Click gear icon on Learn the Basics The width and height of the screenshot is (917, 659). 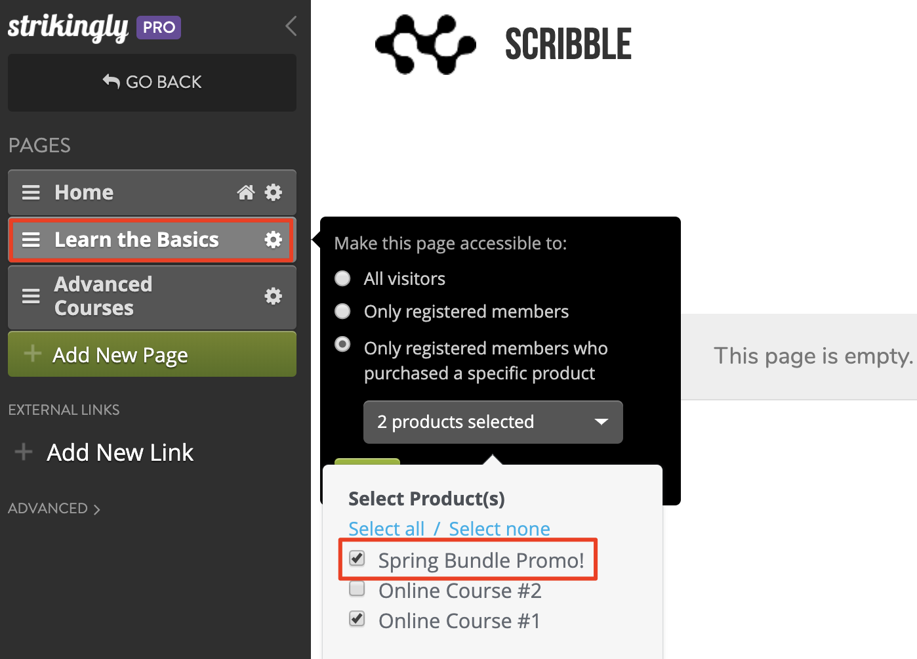pyautogui.click(x=273, y=240)
